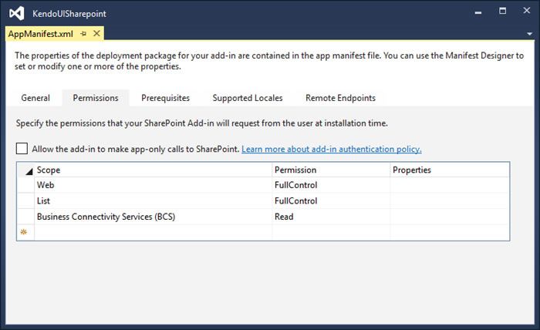540x330 pixels.
Task: Click the Scope column sort triangle
Action: pyautogui.click(x=29, y=171)
